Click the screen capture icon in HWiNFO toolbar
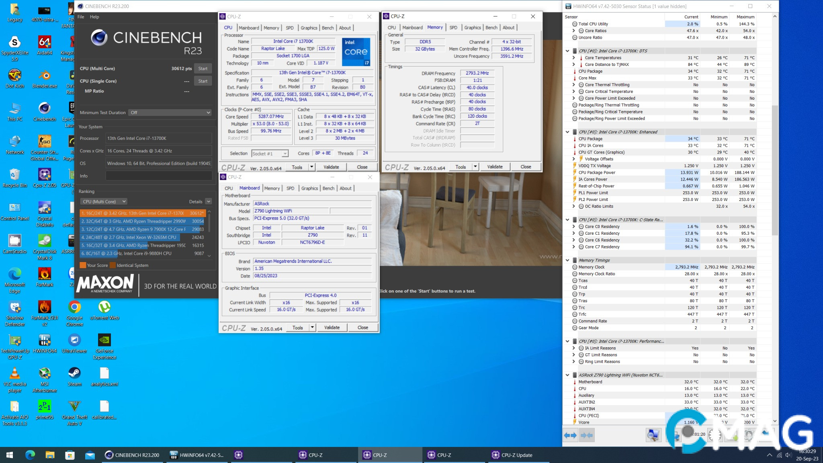 click(x=654, y=435)
